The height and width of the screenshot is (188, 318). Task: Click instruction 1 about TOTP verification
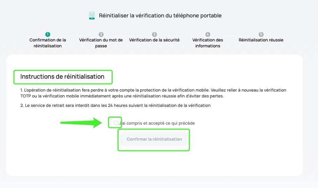[153, 93]
